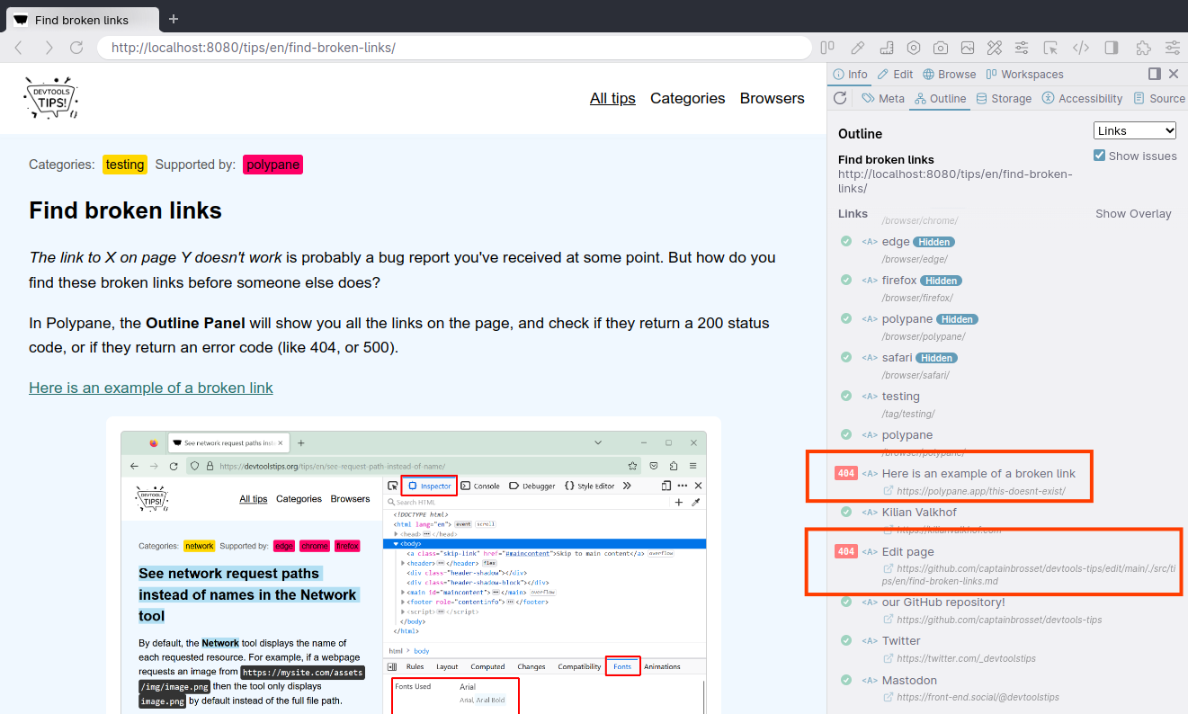Select the camera screenshot tool icon
This screenshot has width=1188, height=714.
pyautogui.click(x=941, y=48)
